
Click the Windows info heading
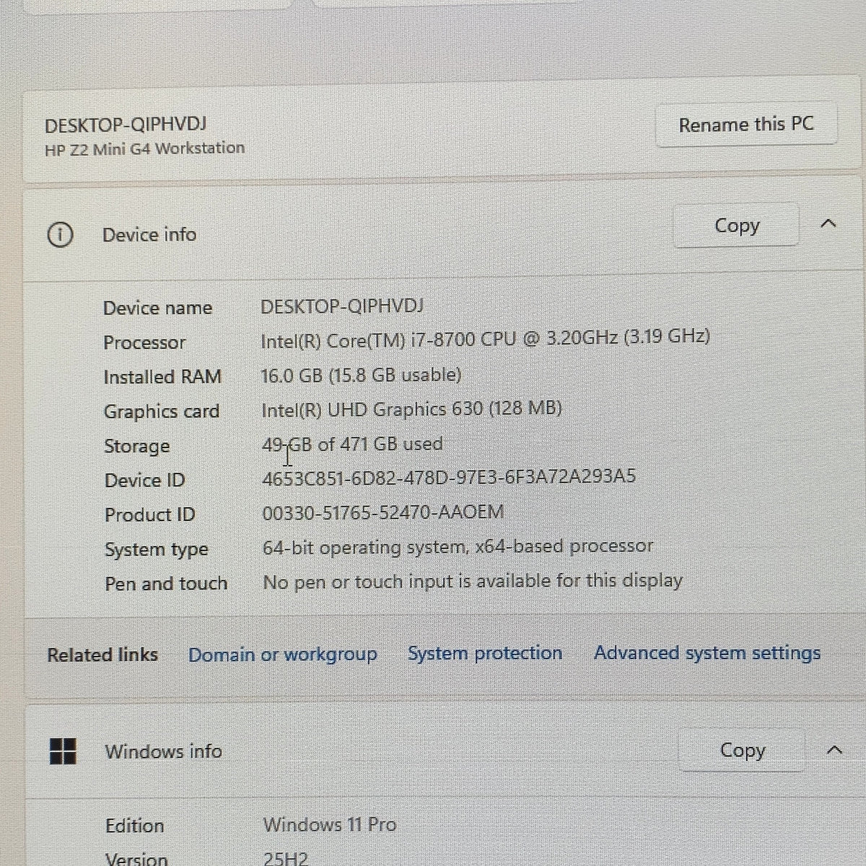[164, 751]
